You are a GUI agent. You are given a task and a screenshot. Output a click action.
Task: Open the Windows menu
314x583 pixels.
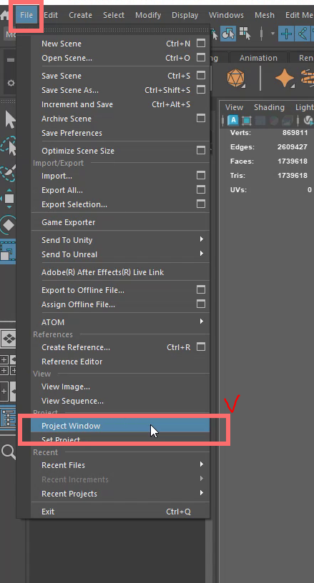pyautogui.click(x=226, y=15)
